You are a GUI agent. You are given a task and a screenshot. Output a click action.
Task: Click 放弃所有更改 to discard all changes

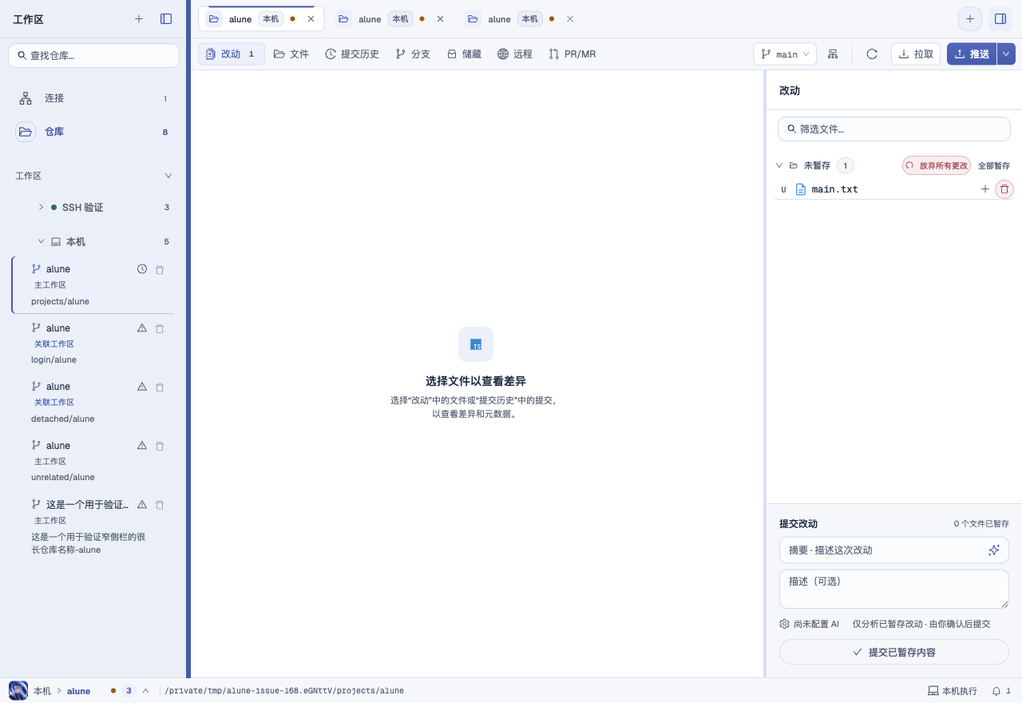[x=937, y=165]
